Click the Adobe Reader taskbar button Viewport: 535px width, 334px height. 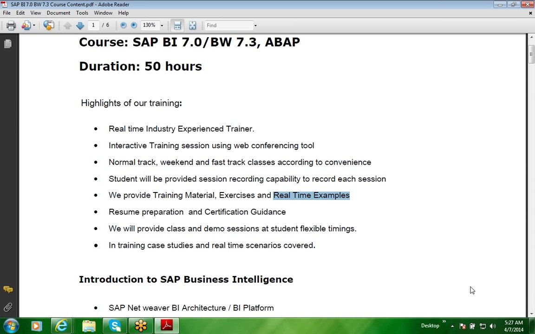coord(167,326)
